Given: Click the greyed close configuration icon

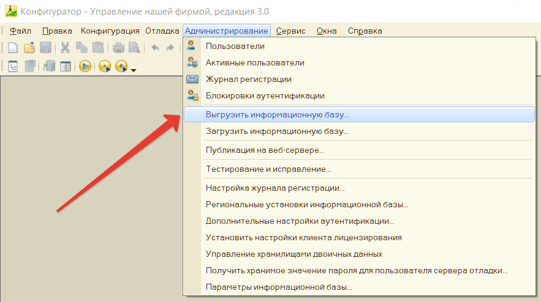Looking at the screenshot, I should tap(30, 66).
